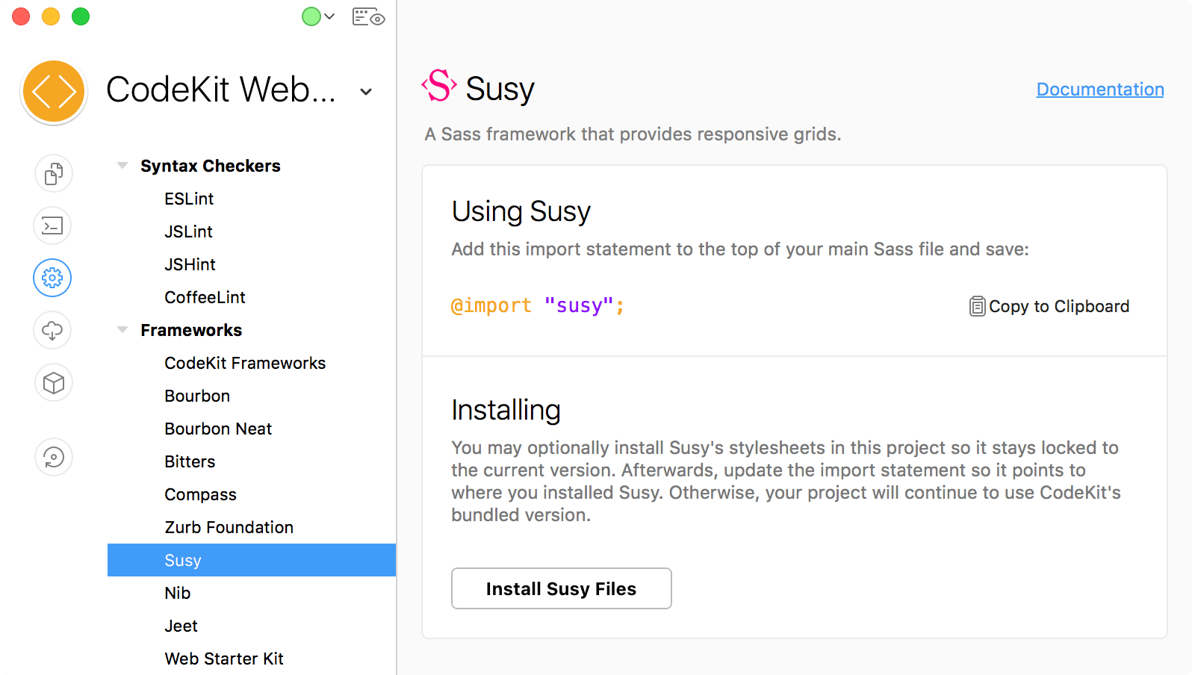Collapse the Frameworks section
The height and width of the screenshot is (675, 1192).
[122, 330]
